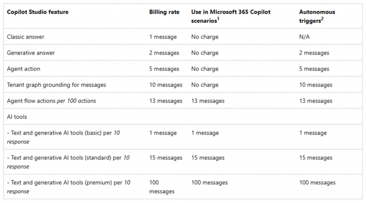Click the 'Billing rate' column header

pyautogui.click(x=164, y=12)
